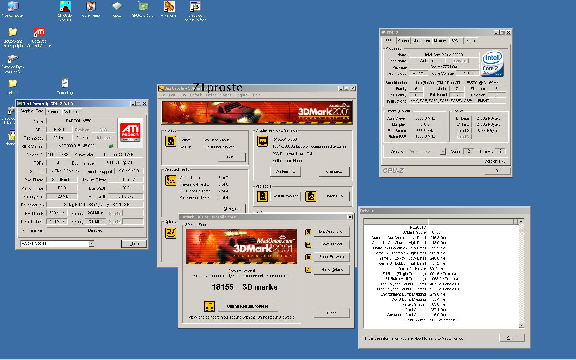Click the icon beside Edit Description
Image resolution: width=576 pixels, height=360 pixels.
(308, 232)
